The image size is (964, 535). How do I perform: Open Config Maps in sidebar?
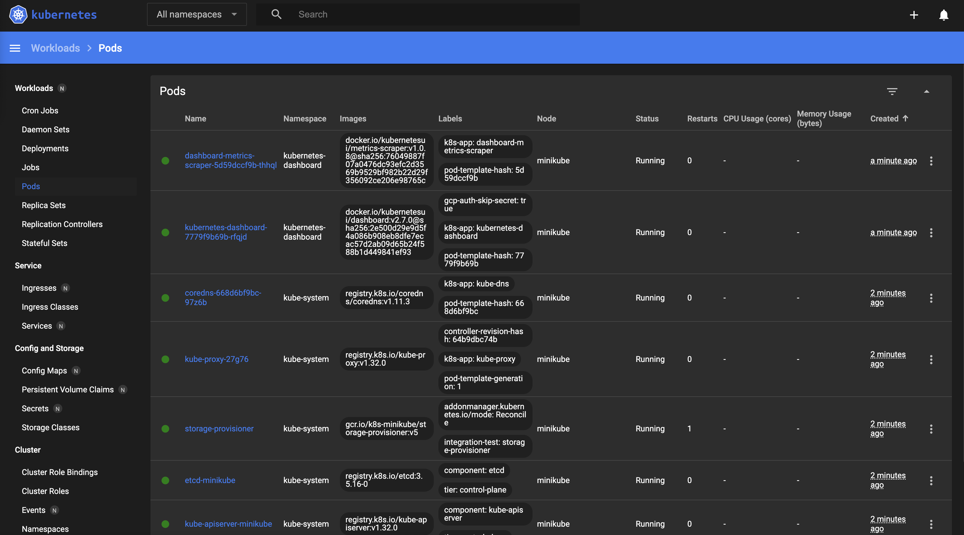pyautogui.click(x=44, y=371)
